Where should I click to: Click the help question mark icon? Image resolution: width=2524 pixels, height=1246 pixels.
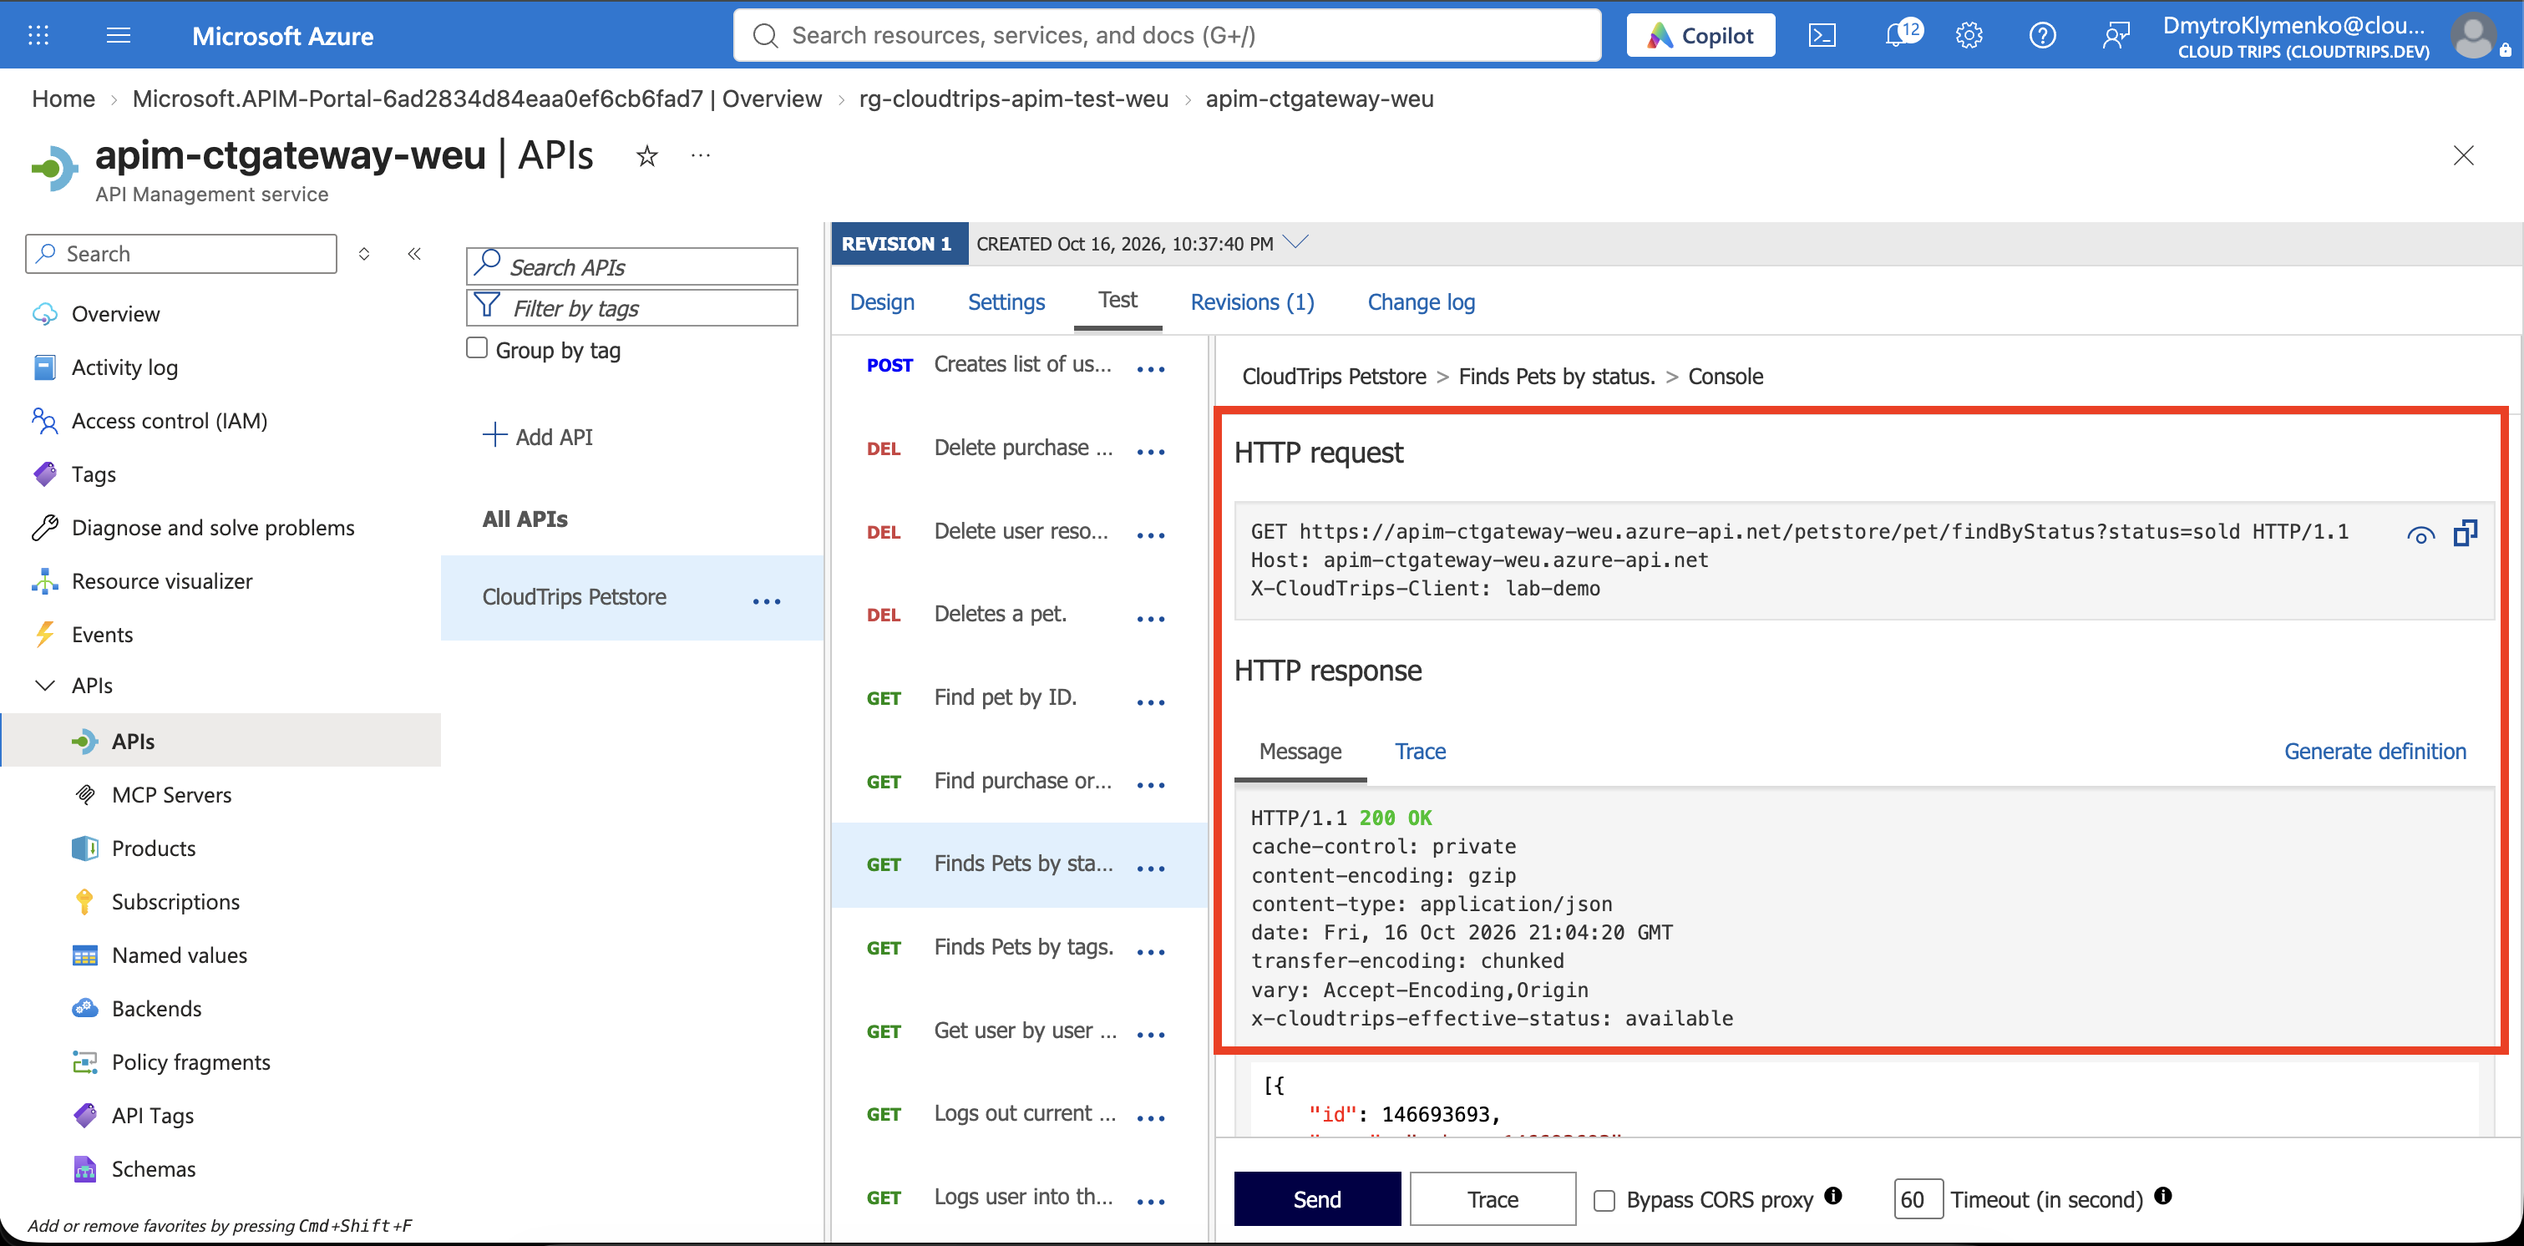pyautogui.click(x=2042, y=35)
